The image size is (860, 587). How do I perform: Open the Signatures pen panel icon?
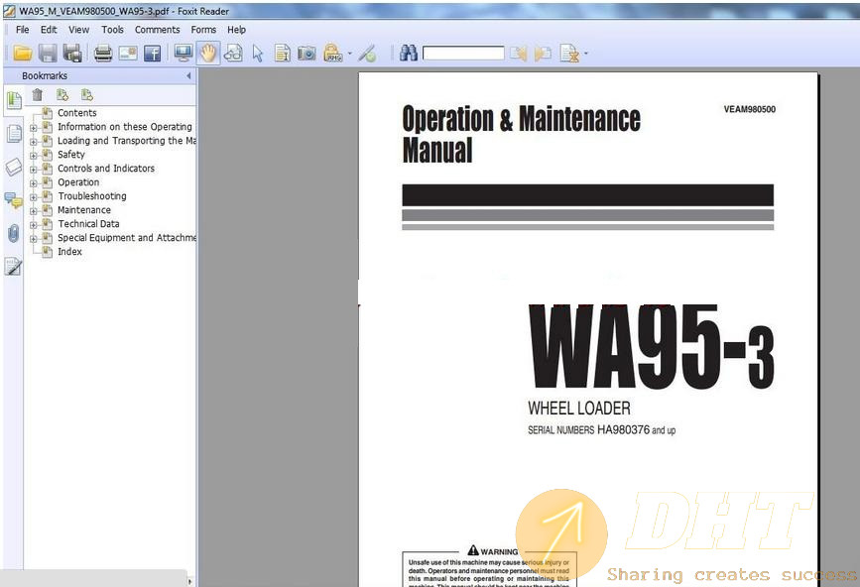[x=14, y=267]
